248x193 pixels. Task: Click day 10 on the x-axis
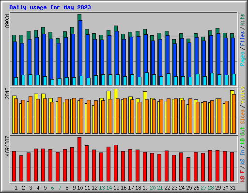point(80,188)
